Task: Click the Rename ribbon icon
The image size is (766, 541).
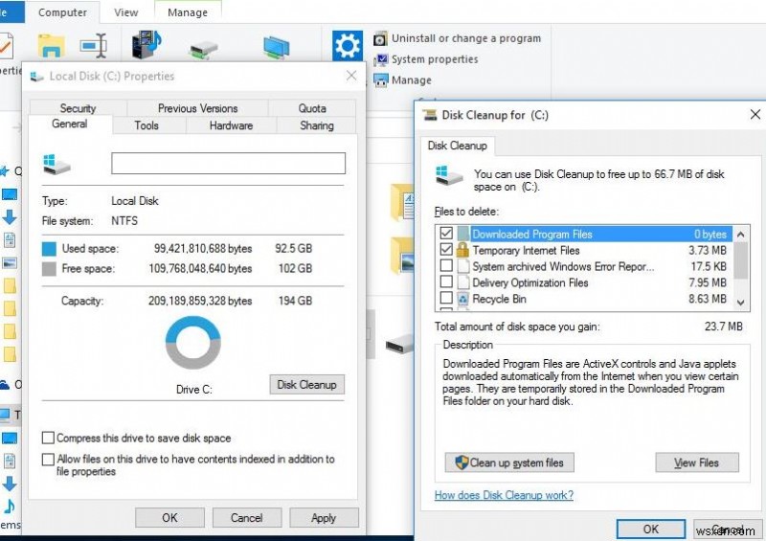Action: [93, 45]
